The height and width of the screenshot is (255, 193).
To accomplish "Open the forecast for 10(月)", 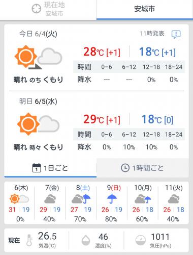I will (x=143, y=203).
